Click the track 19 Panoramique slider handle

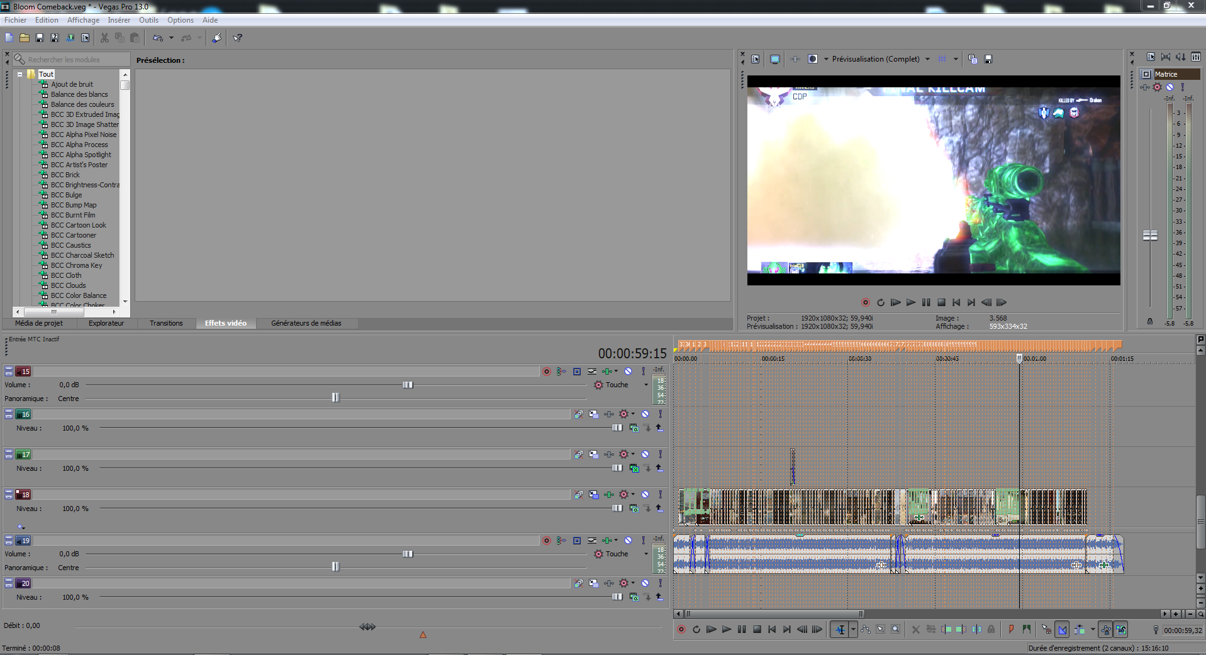(335, 567)
